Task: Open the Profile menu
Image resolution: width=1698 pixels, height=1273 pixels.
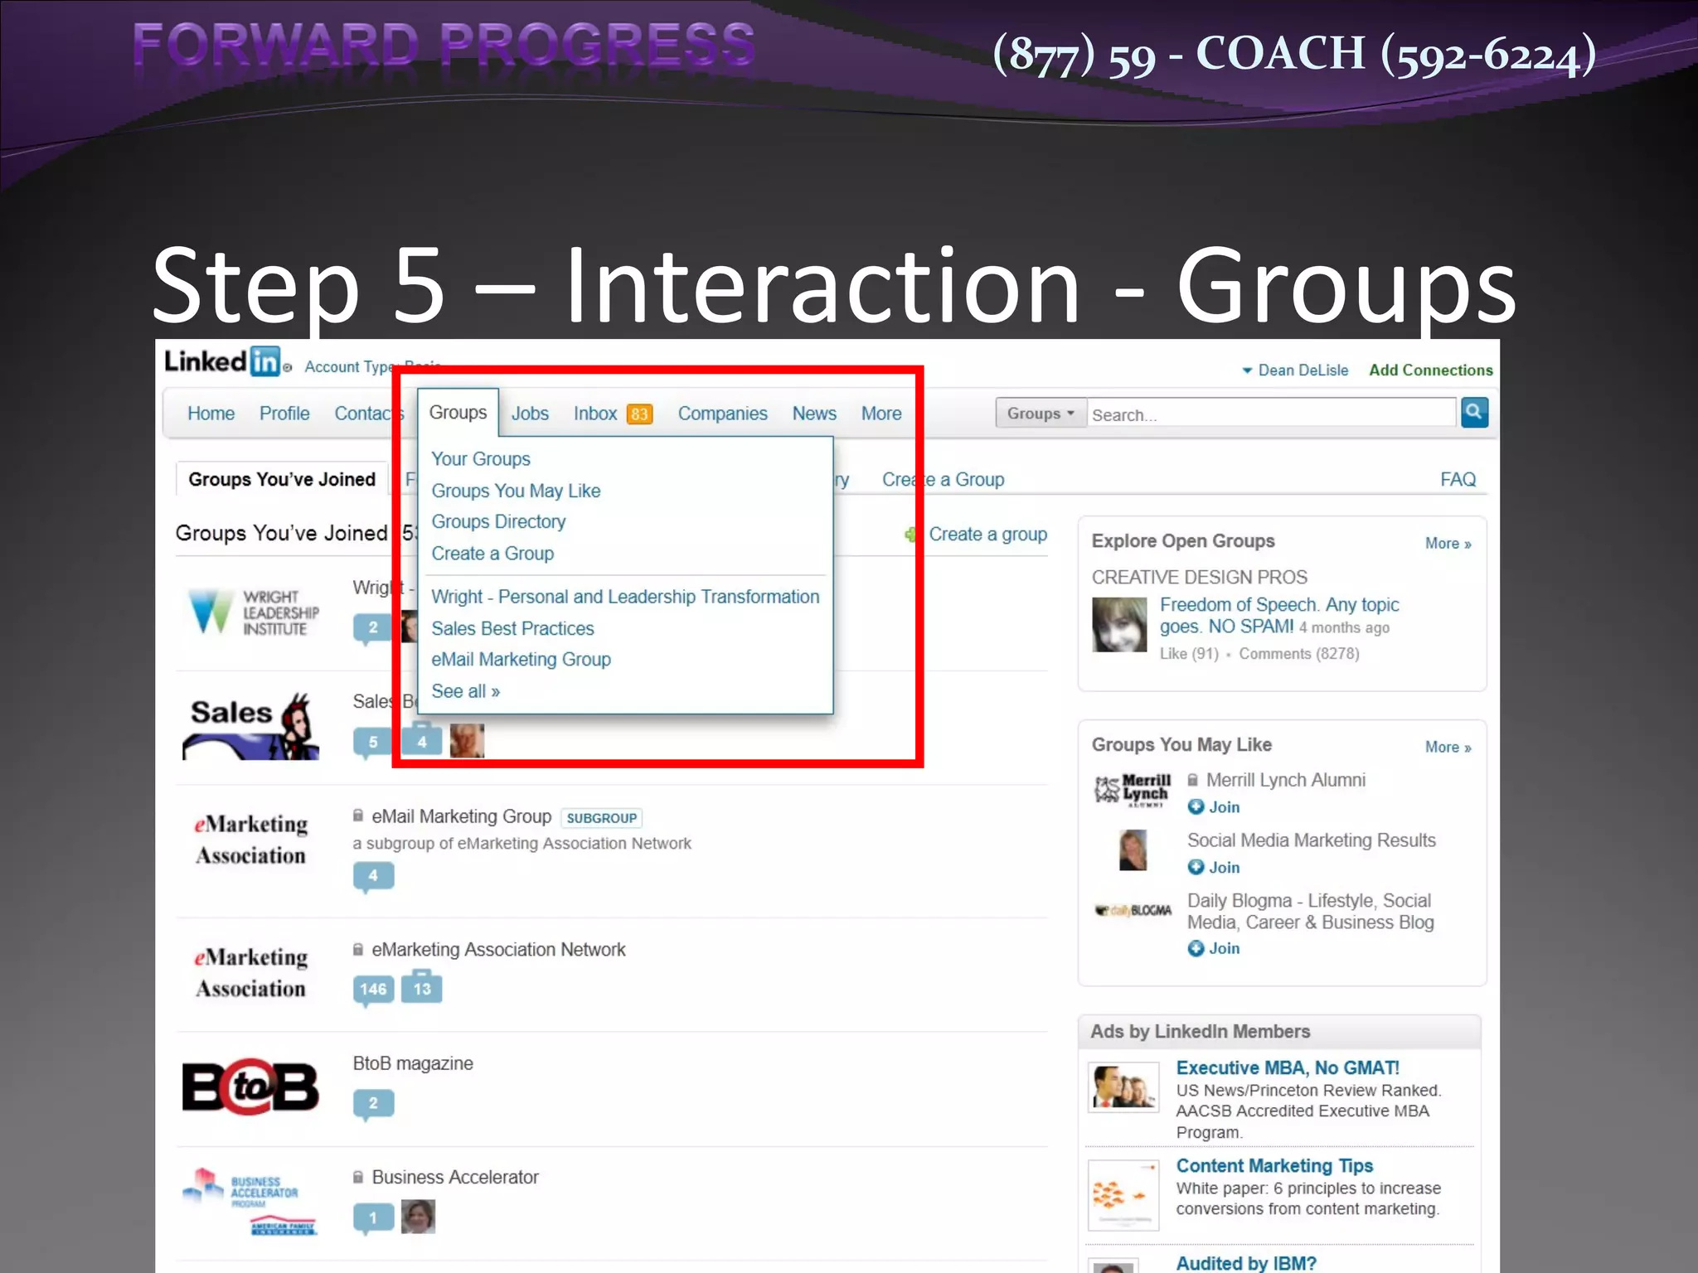Action: coord(284,414)
